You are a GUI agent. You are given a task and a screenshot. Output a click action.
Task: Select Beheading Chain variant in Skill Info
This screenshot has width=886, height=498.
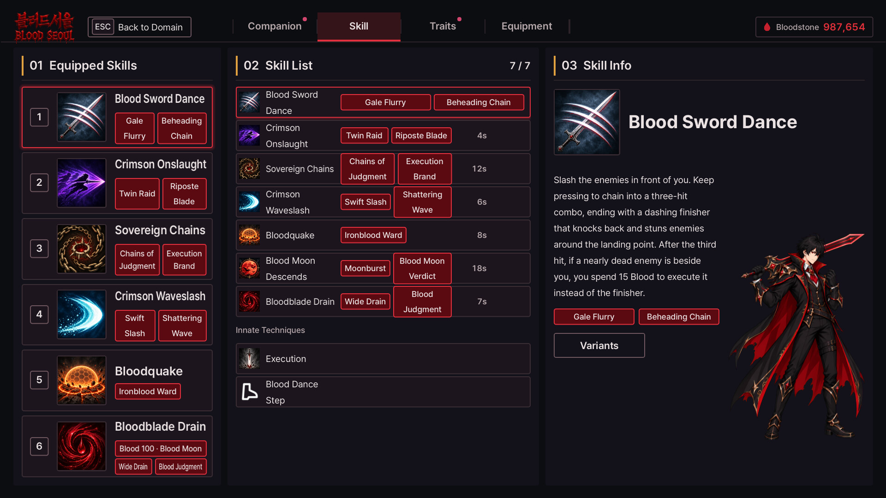point(679,317)
